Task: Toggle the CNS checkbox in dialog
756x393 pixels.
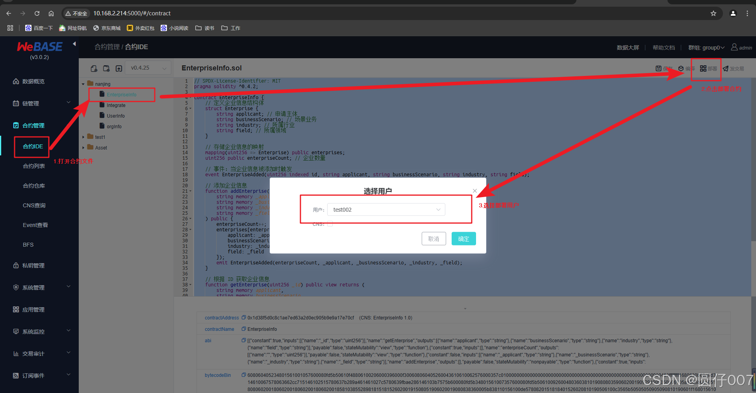Action: tap(330, 224)
